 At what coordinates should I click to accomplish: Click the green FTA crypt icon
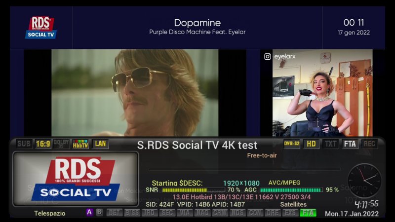coord(308,213)
